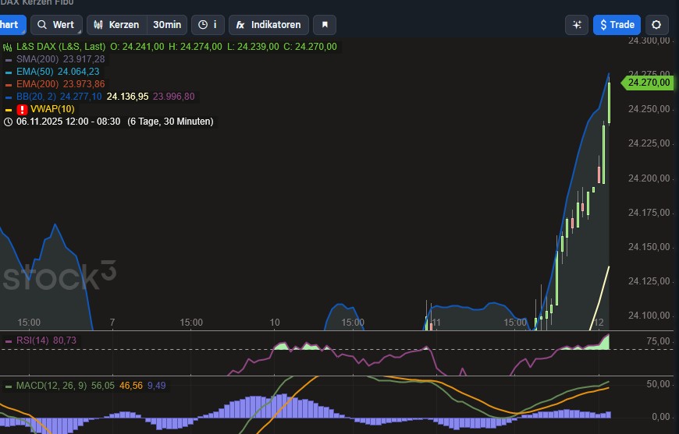
Task: Open chart settings via the gear icon
Action: point(656,25)
